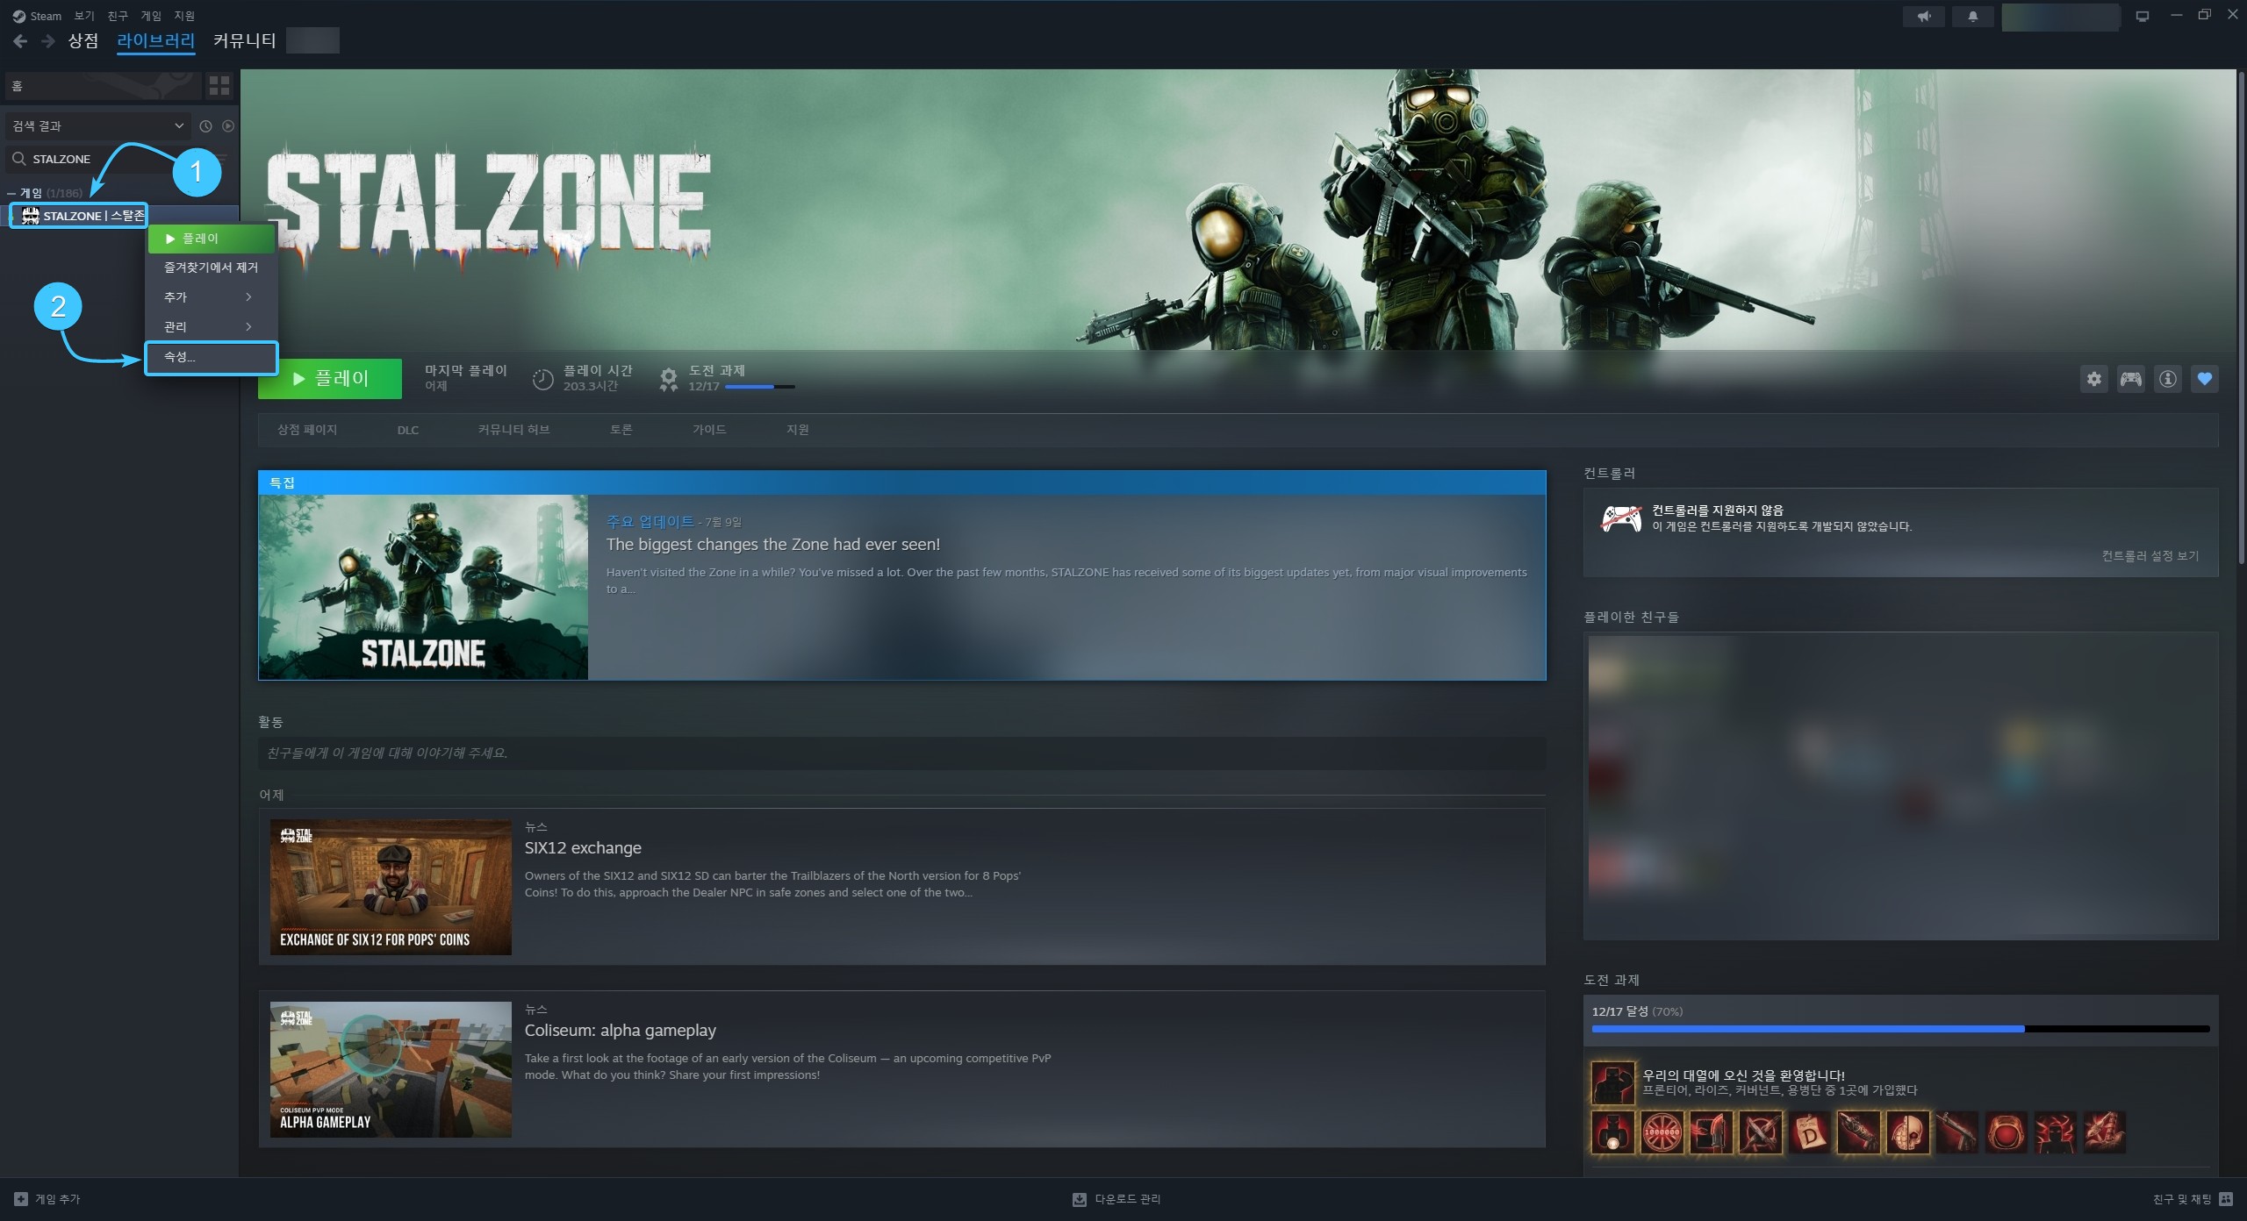The height and width of the screenshot is (1221, 2247).
Task: Click the saluting soldier achievement icon
Action: [x=1613, y=1082]
